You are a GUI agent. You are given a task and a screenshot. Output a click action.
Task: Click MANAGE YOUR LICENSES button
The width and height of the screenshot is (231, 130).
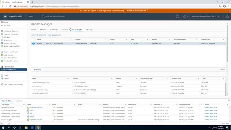click(137, 11)
